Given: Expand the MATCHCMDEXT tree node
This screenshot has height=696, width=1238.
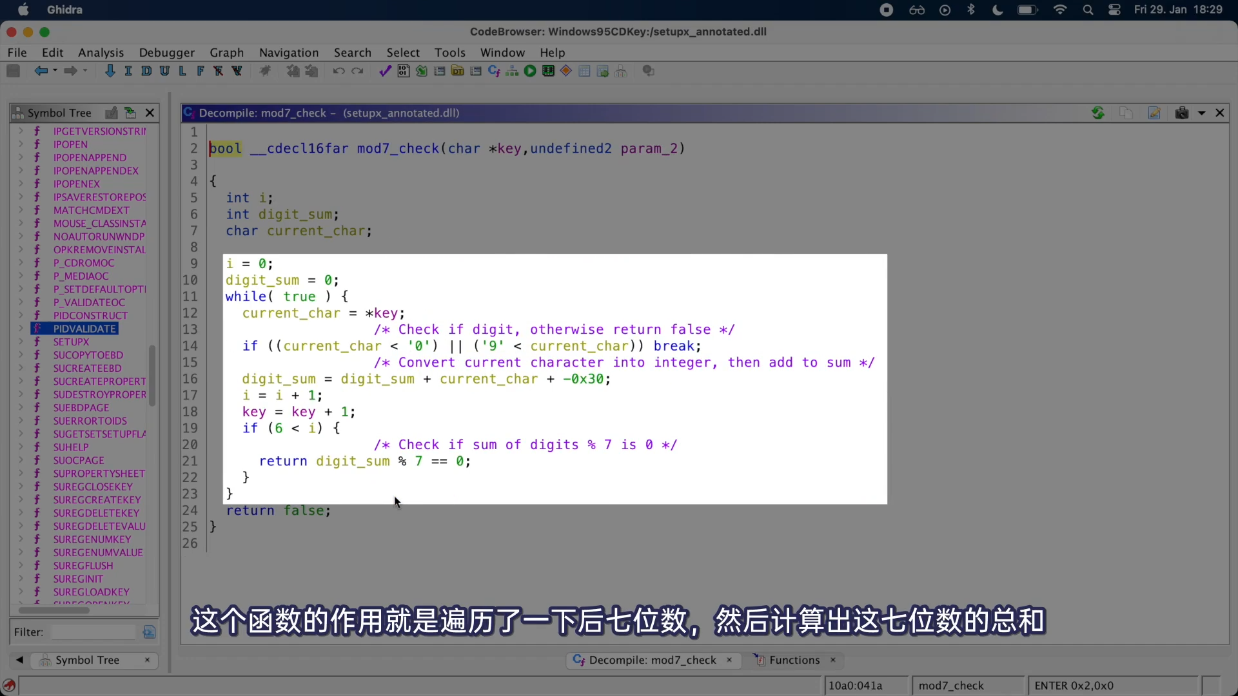Looking at the screenshot, I should coord(21,210).
